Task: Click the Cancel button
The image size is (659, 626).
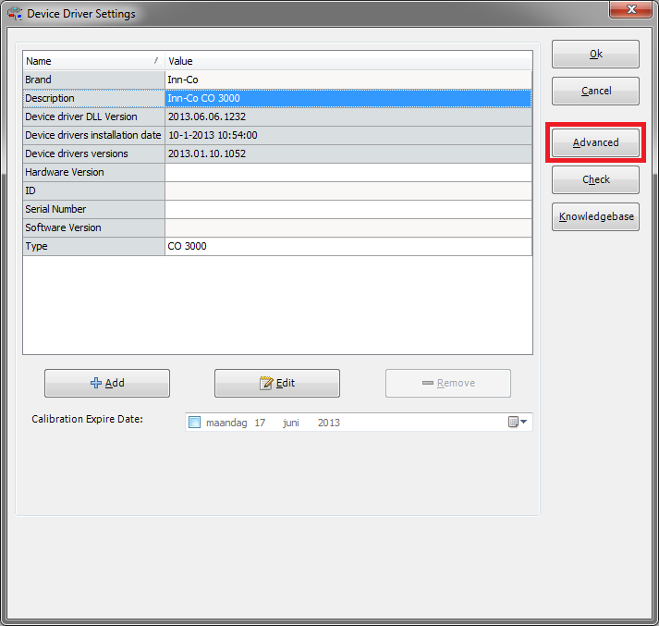Action: 595,91
